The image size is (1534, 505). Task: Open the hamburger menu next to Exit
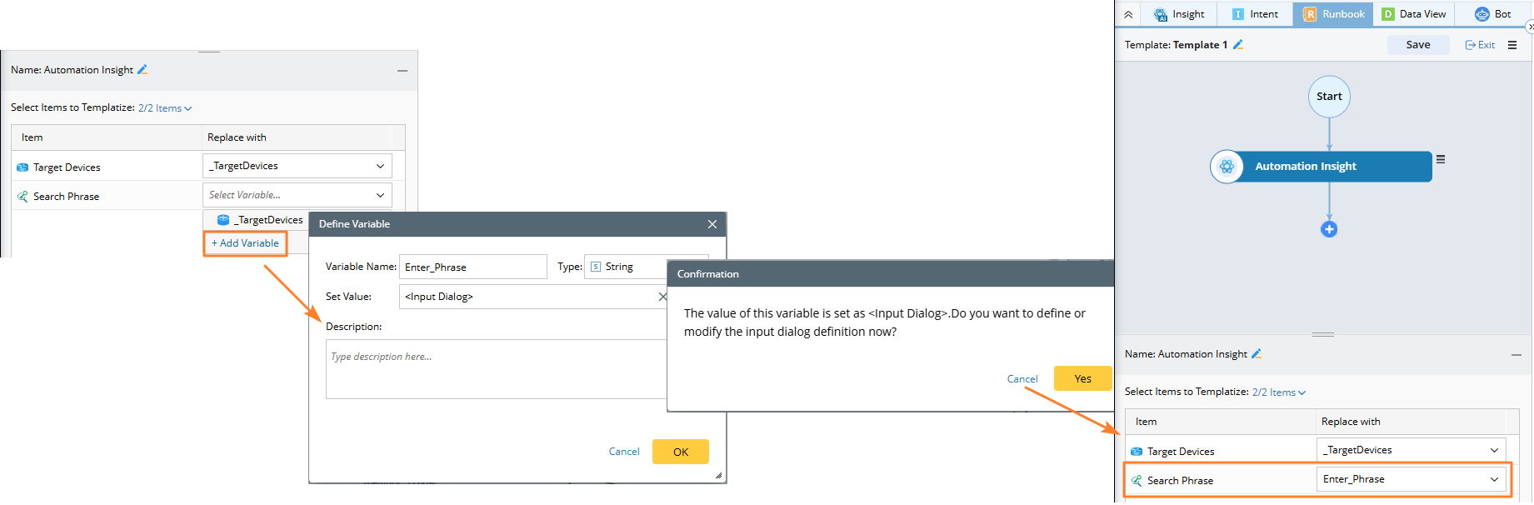tap(1512, 45)
